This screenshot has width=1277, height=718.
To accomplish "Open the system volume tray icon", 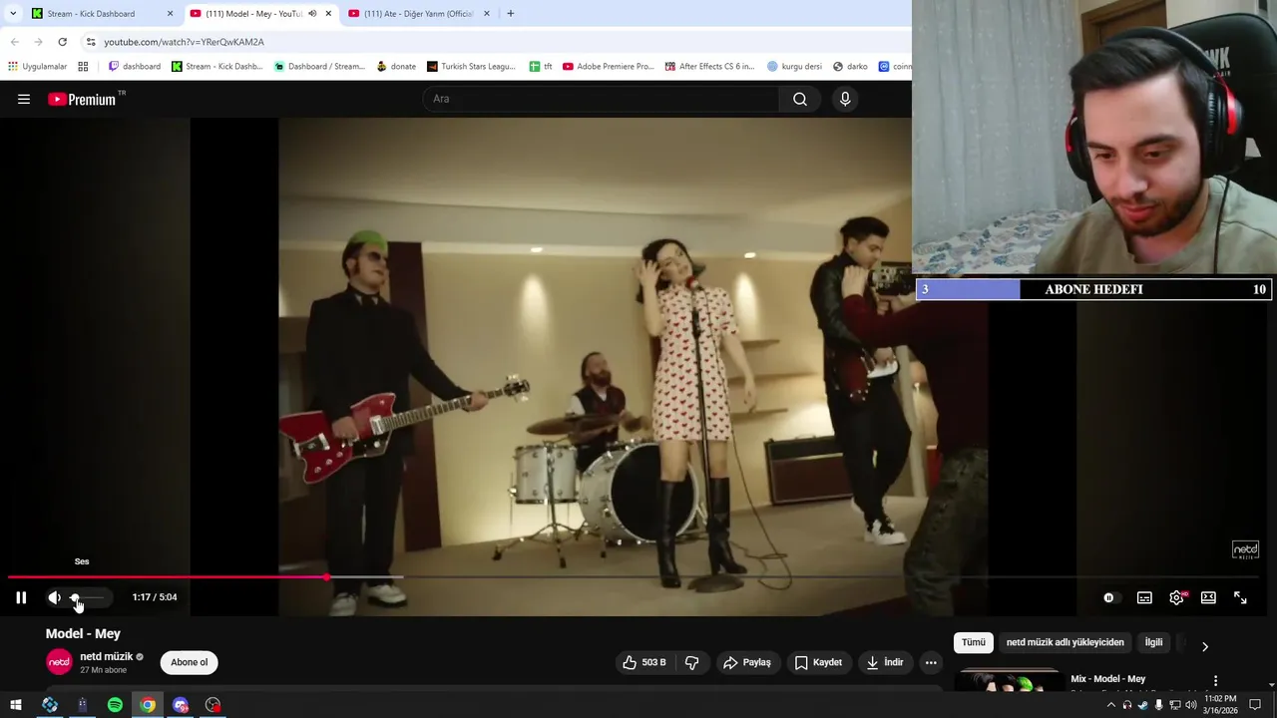I will pyautogui.click(x=1190, y=705).
